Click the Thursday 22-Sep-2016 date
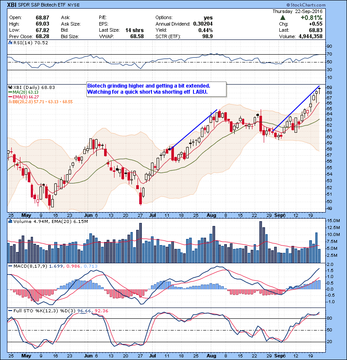Screen dimensions: 347x360 coord(298,11)
